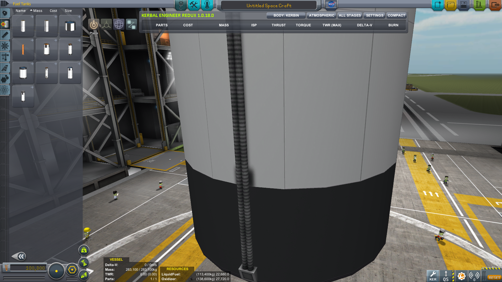Open the Crew assignment mode icon
The width and height of the screenshot is (502, 282).
(207, 5)
